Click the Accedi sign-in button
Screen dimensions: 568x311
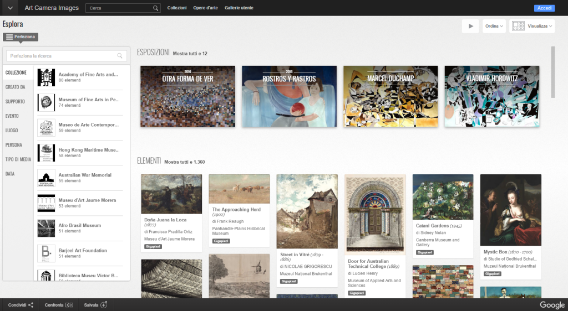544,8
